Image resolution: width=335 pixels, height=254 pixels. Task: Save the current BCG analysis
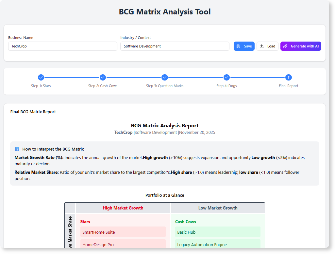(244, 46)
